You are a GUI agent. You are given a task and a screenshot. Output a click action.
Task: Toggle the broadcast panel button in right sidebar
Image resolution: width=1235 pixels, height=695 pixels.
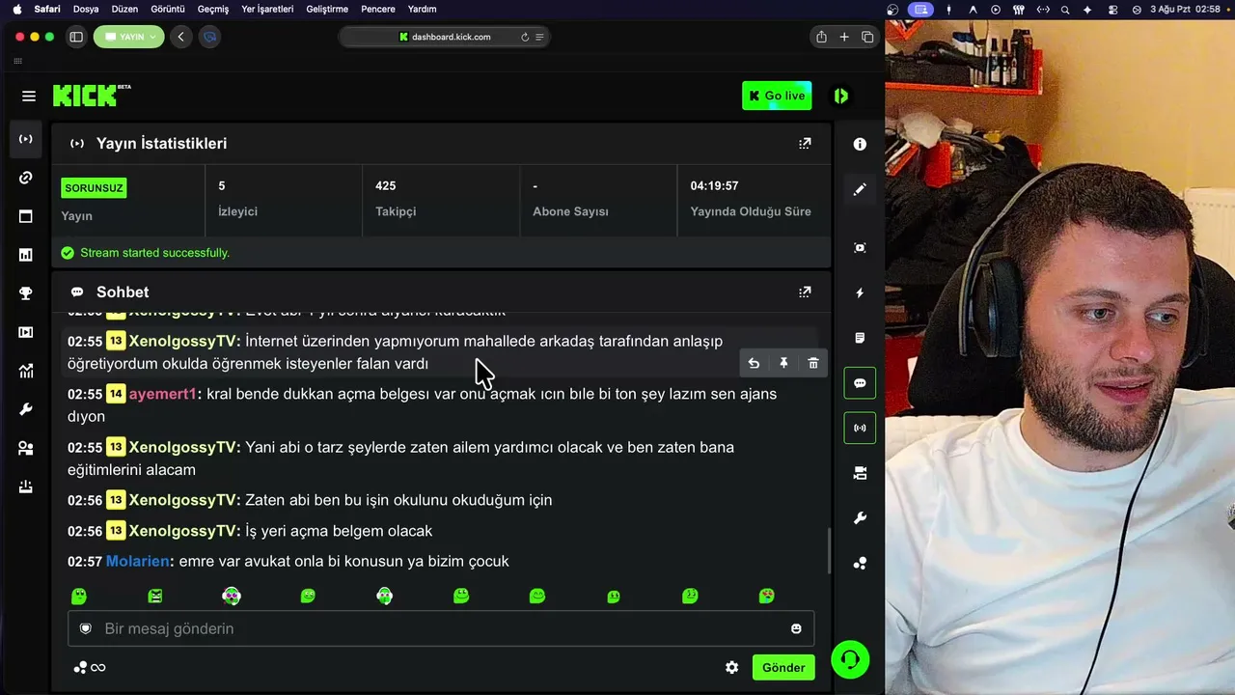(860, 428)
